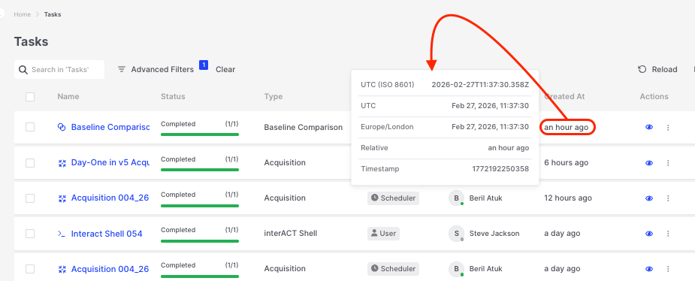This screenshot has height=281, width=695.
Task: Click the Advanced Filters funnel icon
Action: tap(122, 70)
